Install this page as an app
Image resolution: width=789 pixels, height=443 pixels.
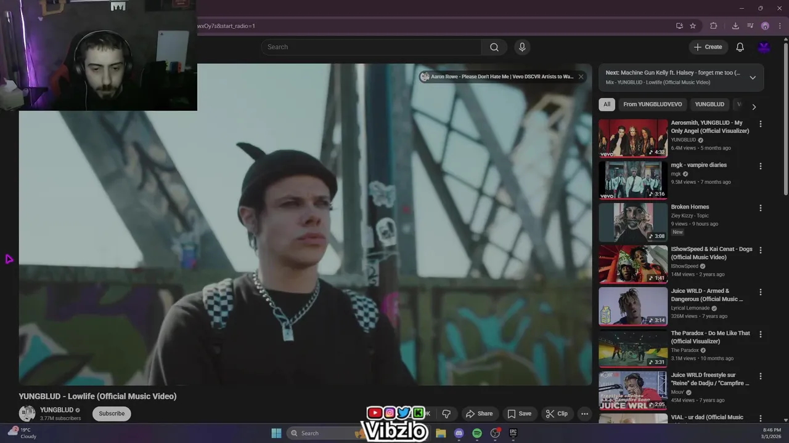[679, 26]
